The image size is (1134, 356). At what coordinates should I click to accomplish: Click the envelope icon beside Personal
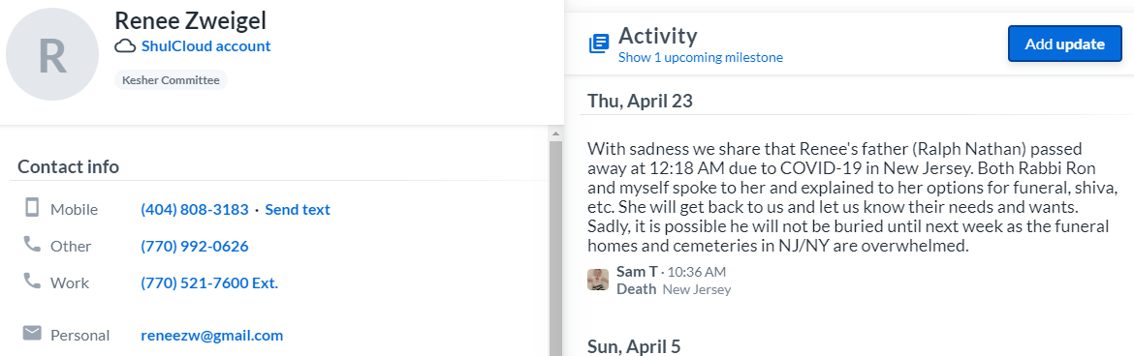[32, 333]
